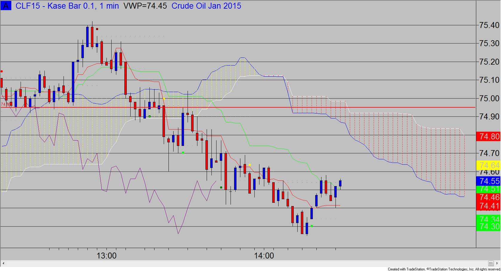Image resolution: width=501 pixels, height=271 pixels.
Task: Select the red 74.41 price marker
Action: pyautogui.click(x=488, y=206)
